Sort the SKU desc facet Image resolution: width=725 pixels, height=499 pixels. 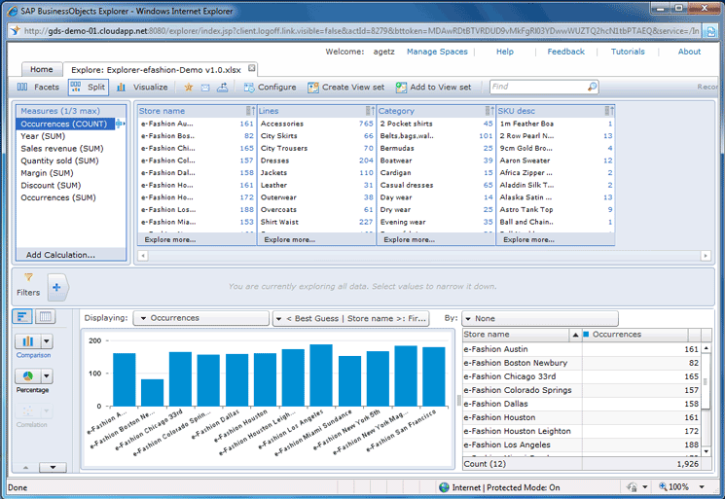click(x=609, y=111)
